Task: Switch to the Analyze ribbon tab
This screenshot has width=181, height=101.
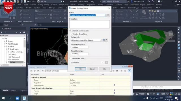Action: 37,8
